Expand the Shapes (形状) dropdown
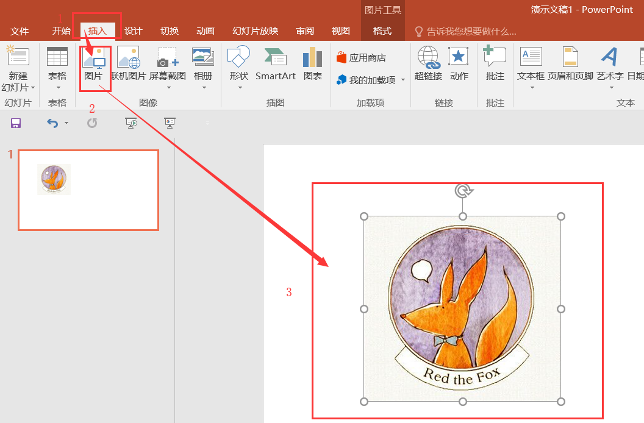 (238, 87)
